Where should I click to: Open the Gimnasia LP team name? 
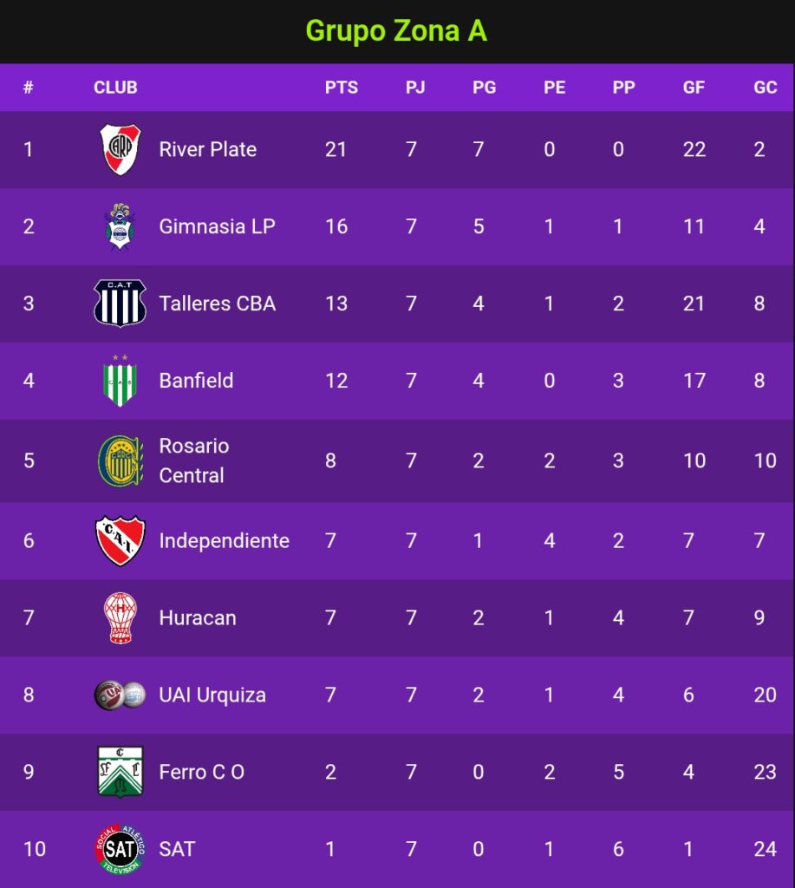point(217,226)
